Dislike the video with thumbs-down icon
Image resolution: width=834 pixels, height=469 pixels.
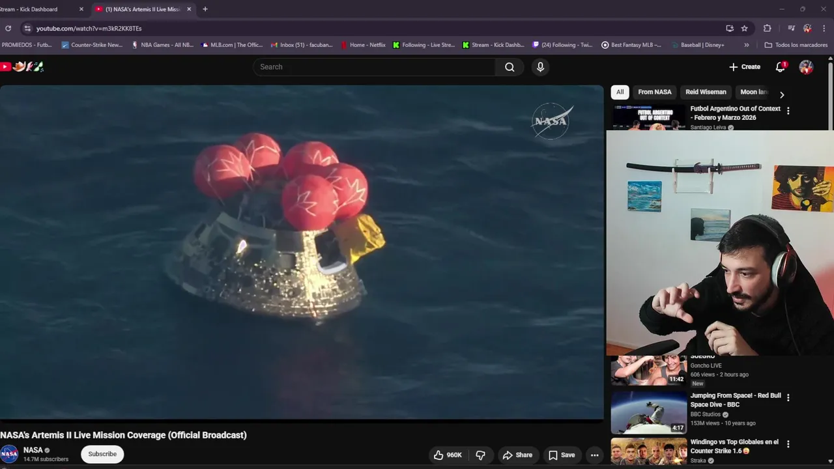[481, 455]
